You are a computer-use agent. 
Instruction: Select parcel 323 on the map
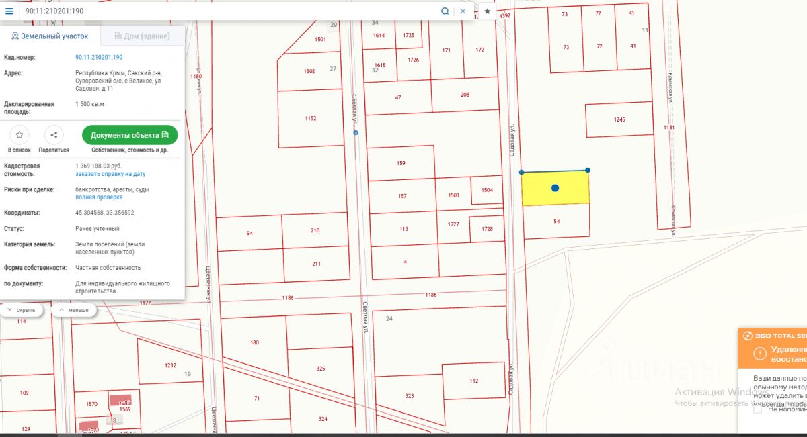[410, 397]
